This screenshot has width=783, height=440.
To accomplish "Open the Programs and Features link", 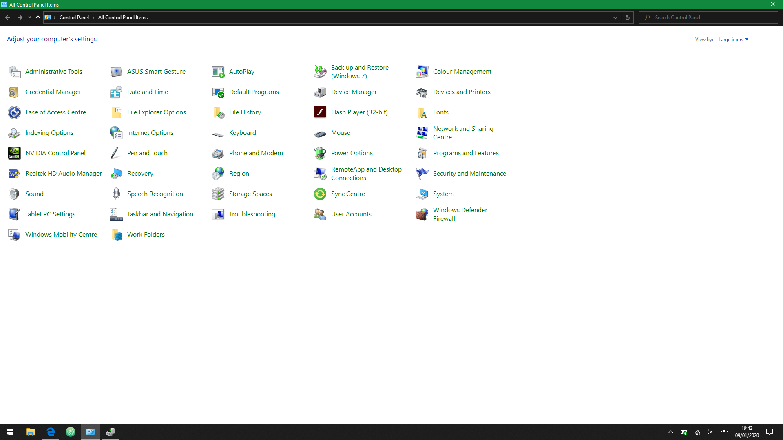I will coord(466,153).
